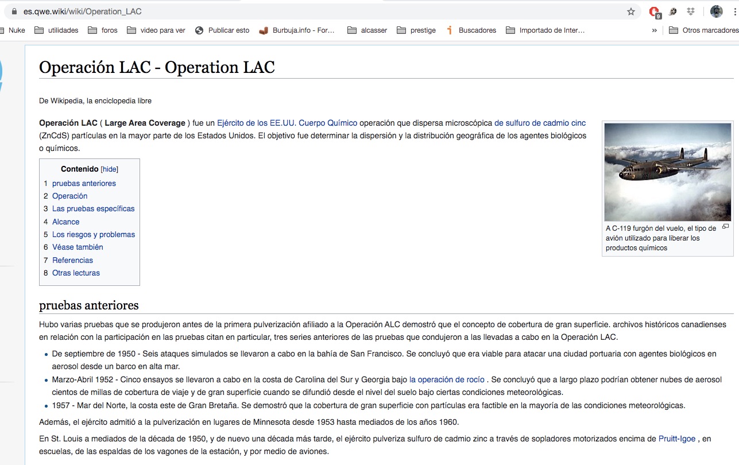Open the Otros marcadores folder
The width and height of the screenshot is (739, 465).
(x=703, y=30)
